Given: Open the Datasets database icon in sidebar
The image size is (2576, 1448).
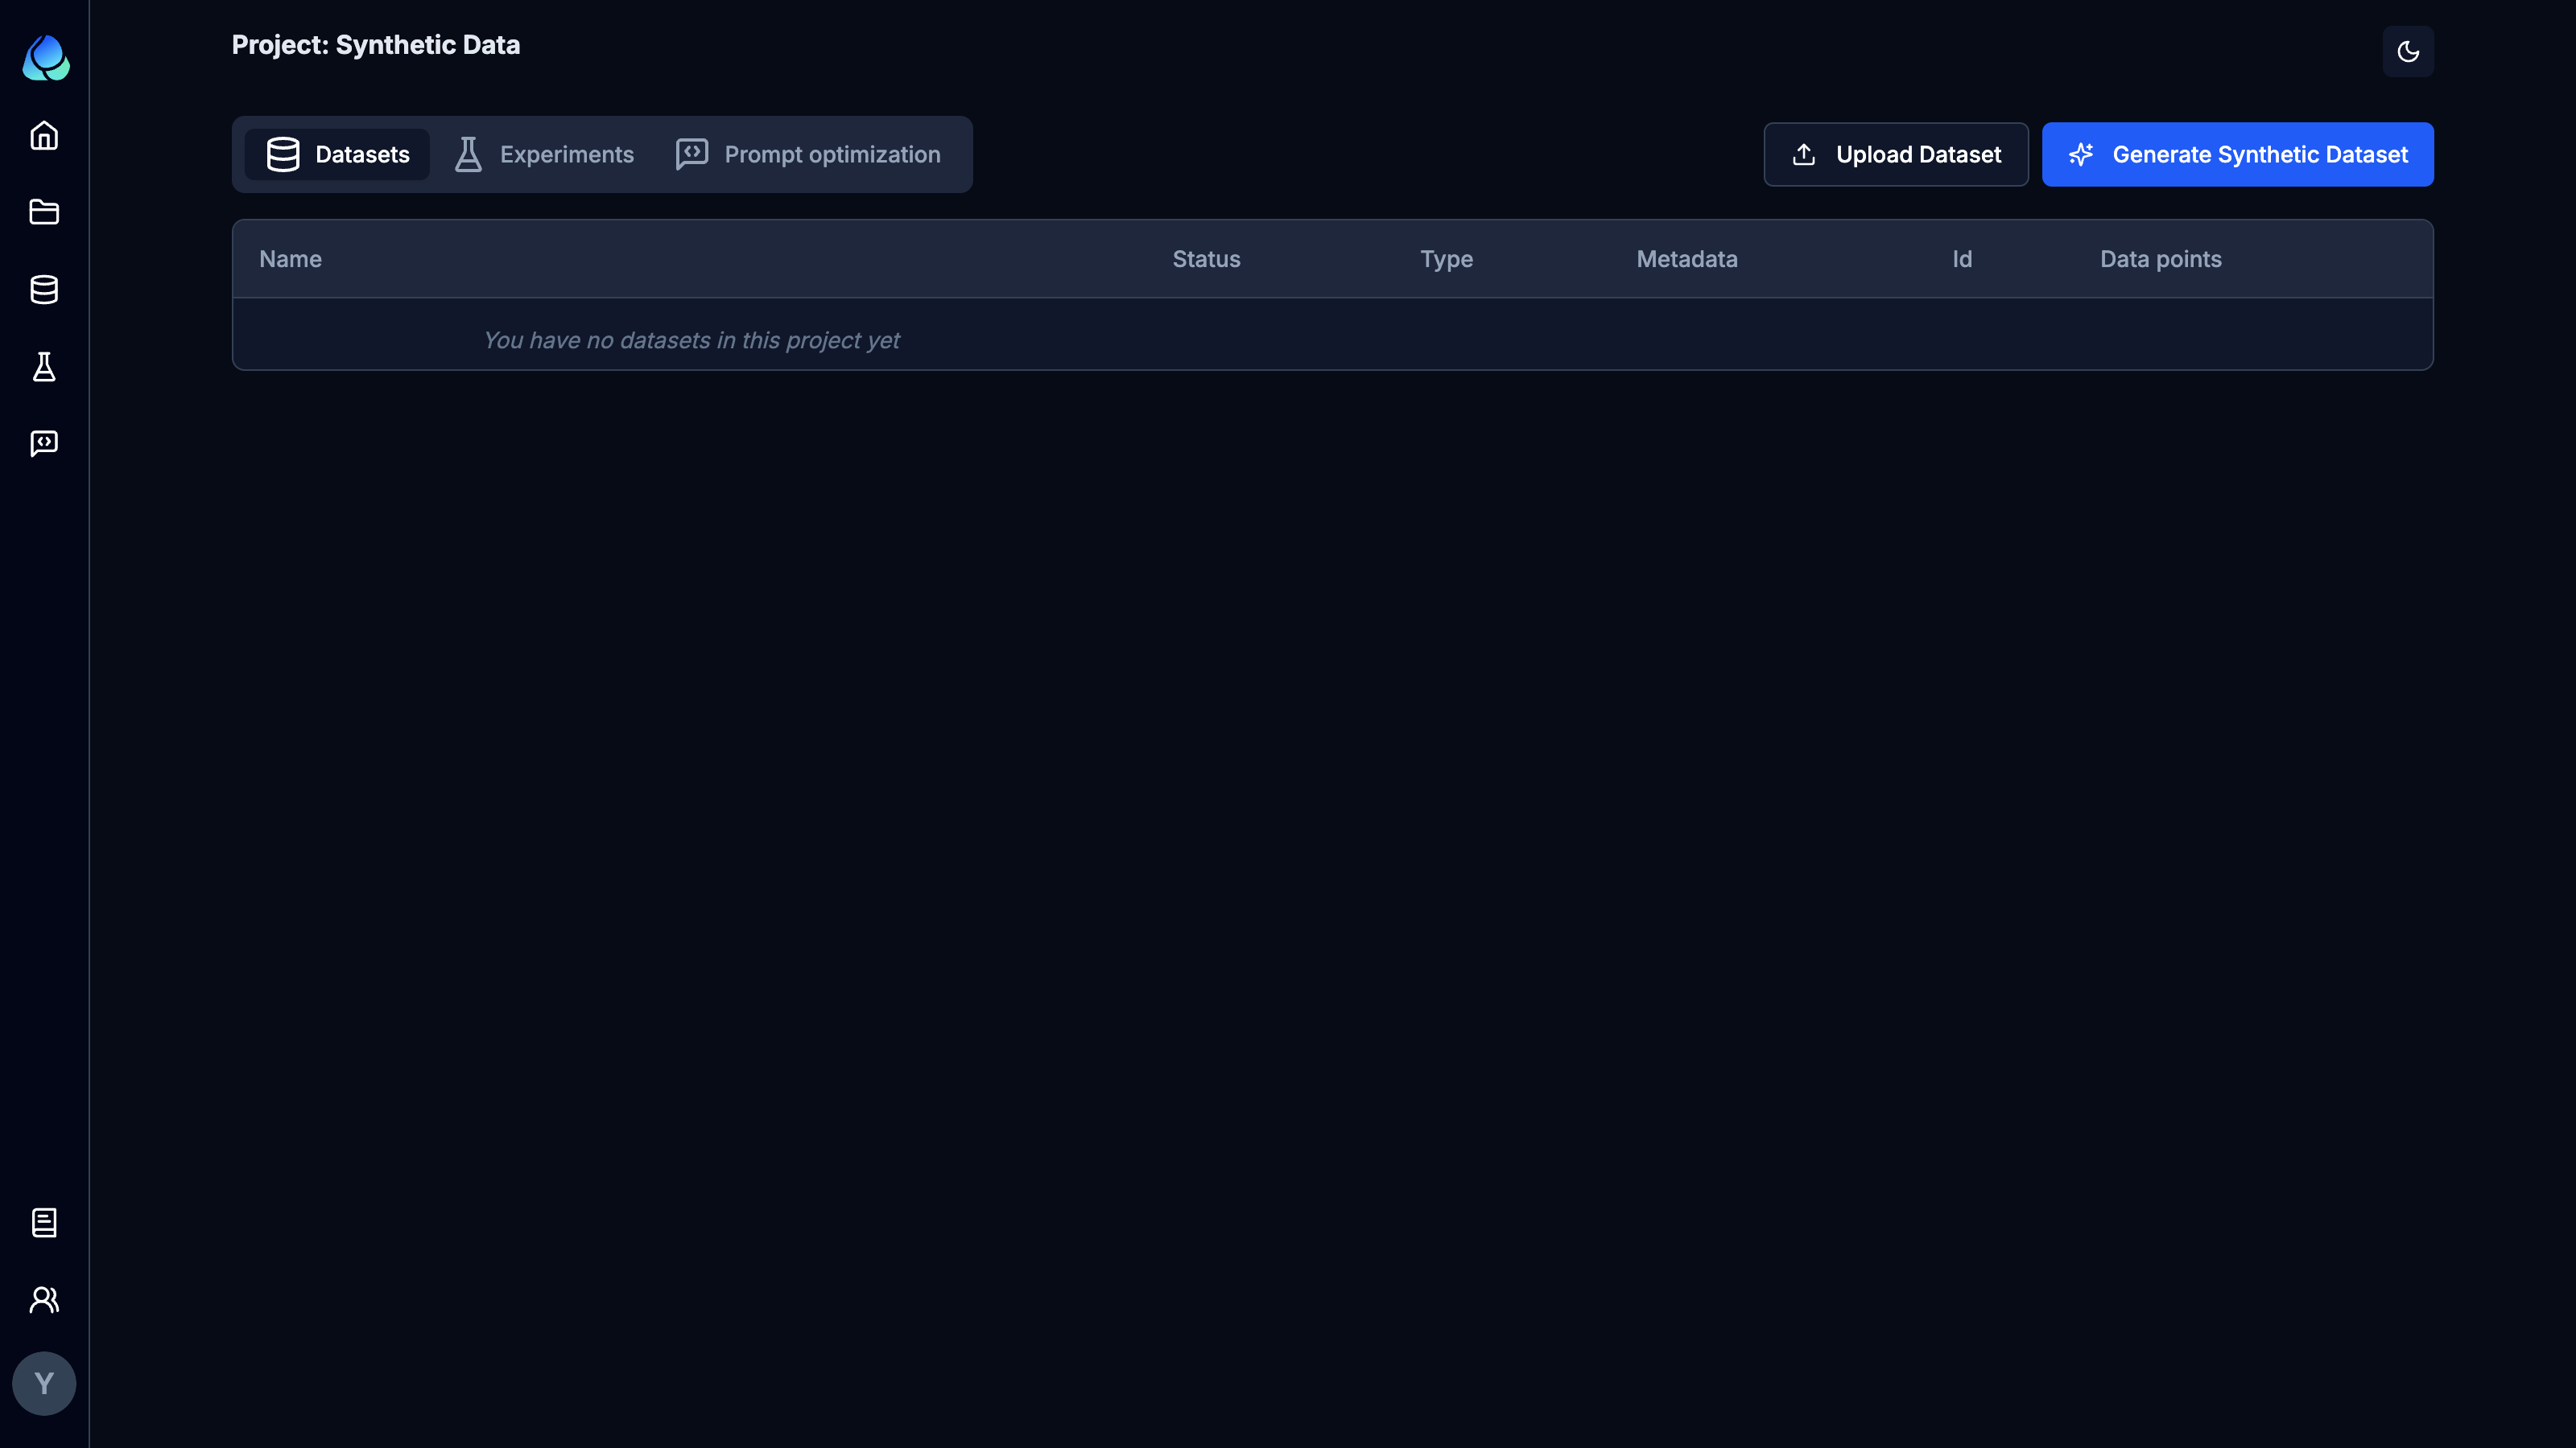Looking at the screenshot, I should (x=44, y=290).
